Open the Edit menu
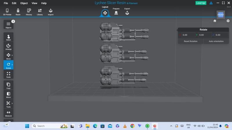 coord(14,3)
